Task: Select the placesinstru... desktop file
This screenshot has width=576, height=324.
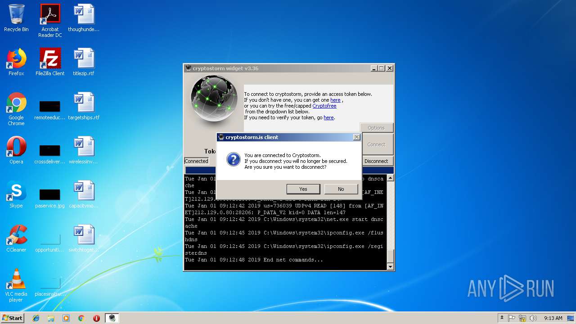Action: tap(50, 287)
